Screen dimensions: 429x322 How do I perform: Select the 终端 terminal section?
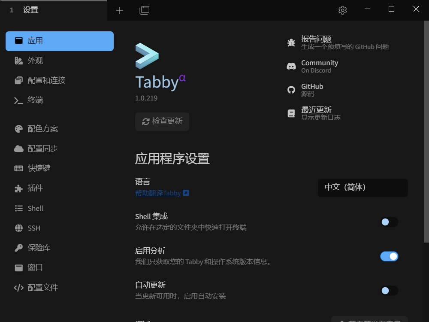click(x=60, y=100)
